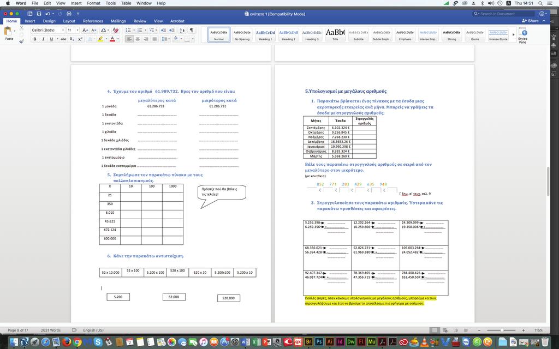Justify the paragraph text
Screen dimensions: 559x349
point(154,39)
